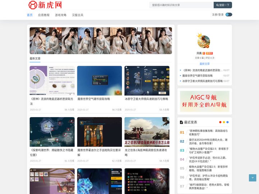The image size is (259, 194).
Task: Open the 游戏攻略 navigation tab
Action: coord(61,15)
